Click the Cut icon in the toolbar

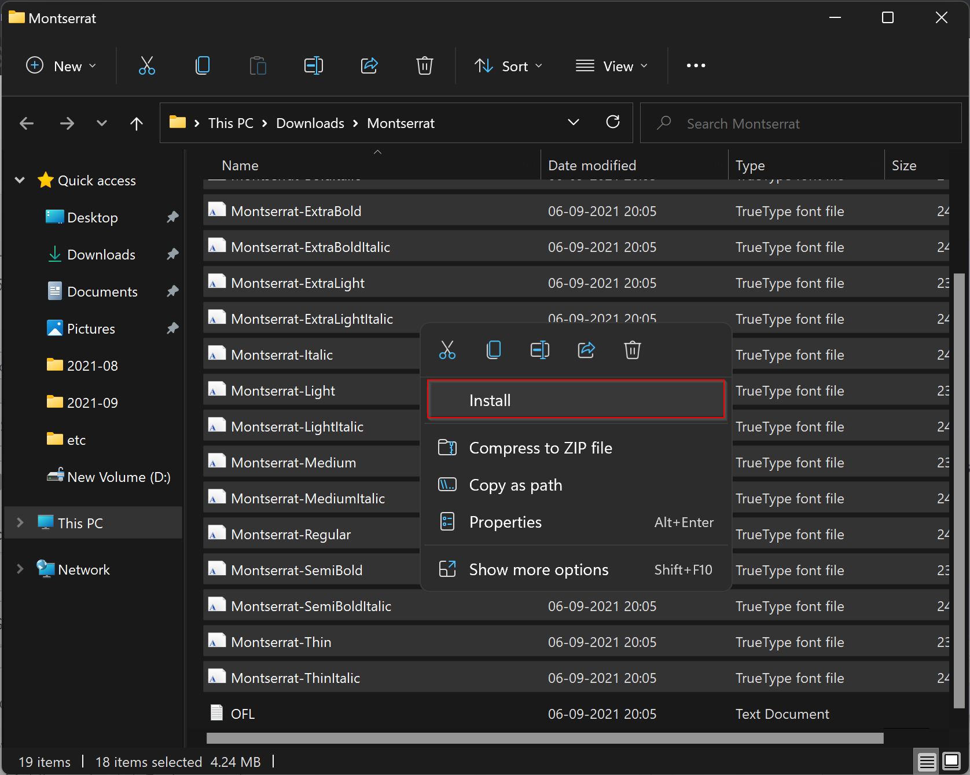[147, 65]
